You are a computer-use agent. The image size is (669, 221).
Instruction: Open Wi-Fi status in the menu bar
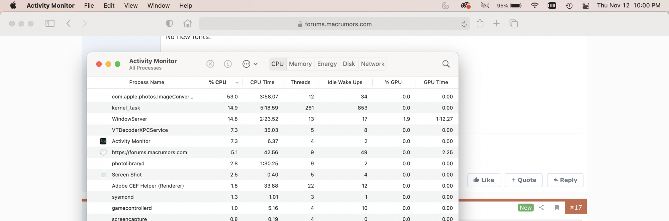[x=535, y=5]
